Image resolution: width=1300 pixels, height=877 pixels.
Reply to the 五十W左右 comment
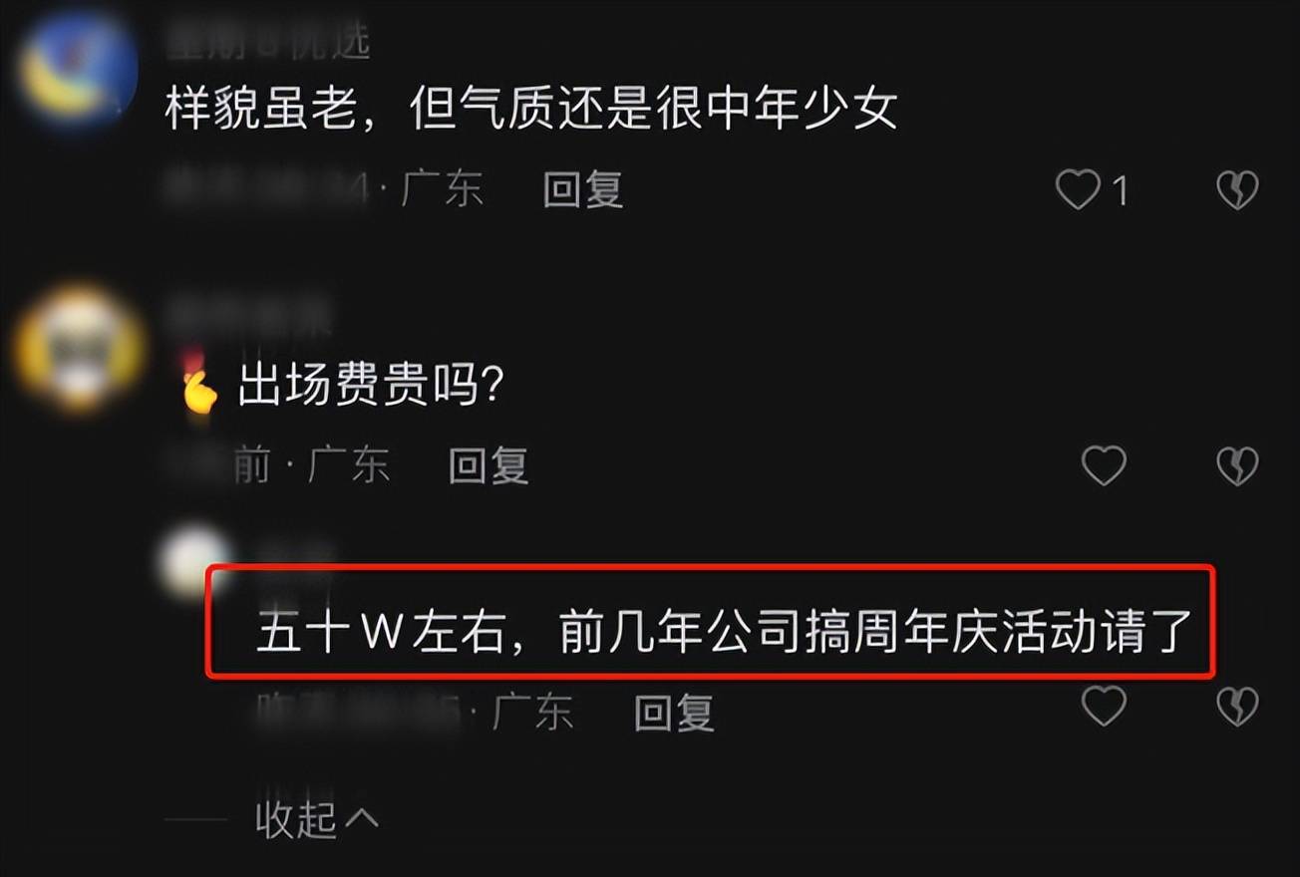(x=675, y=712)
